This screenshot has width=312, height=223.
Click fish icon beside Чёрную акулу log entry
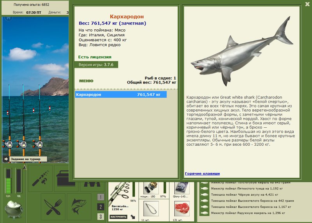(x=204, y=195)
